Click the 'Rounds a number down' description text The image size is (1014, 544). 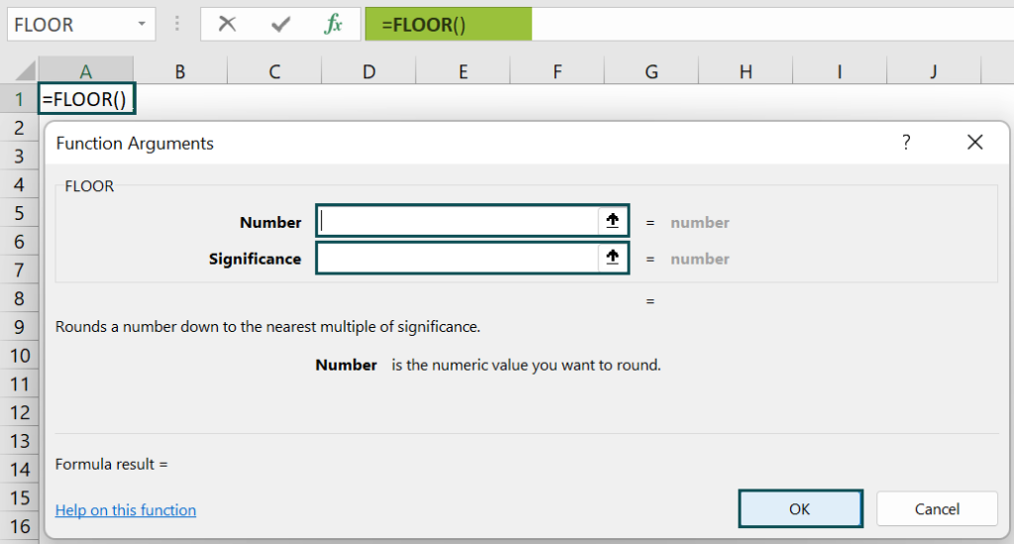pyautogui.click(x=267, y=327)
